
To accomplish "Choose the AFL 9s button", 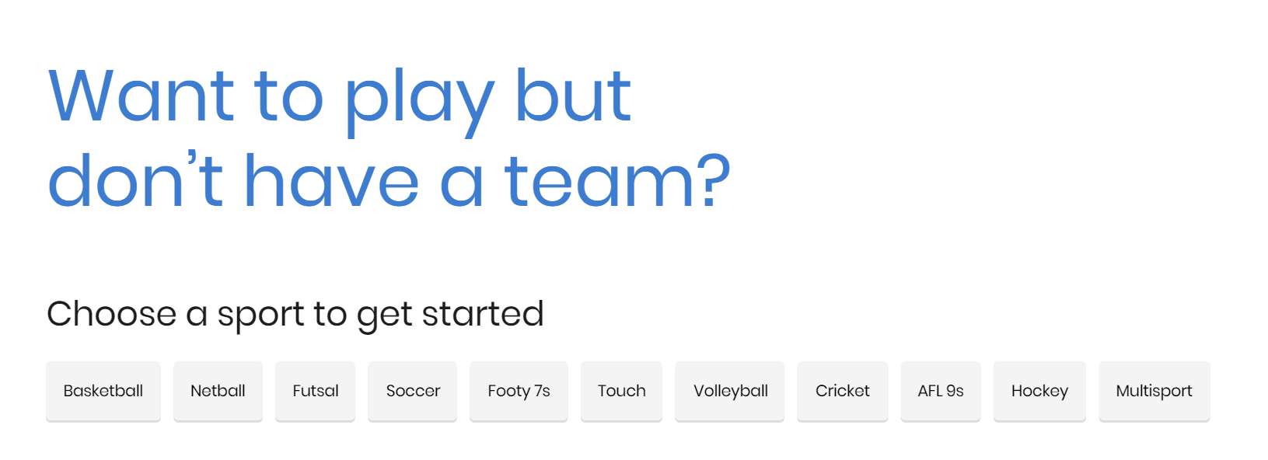I will click(x=941, y=391).
